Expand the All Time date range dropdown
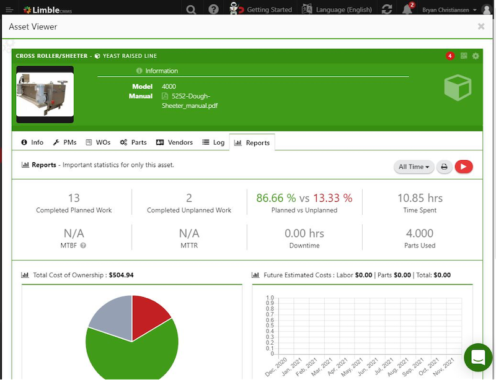This screenshot has height=380, width=496. 414,166
